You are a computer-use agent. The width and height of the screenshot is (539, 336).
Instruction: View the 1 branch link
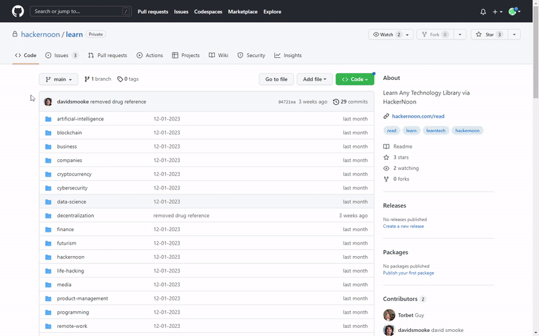click(x=98, y=79)
